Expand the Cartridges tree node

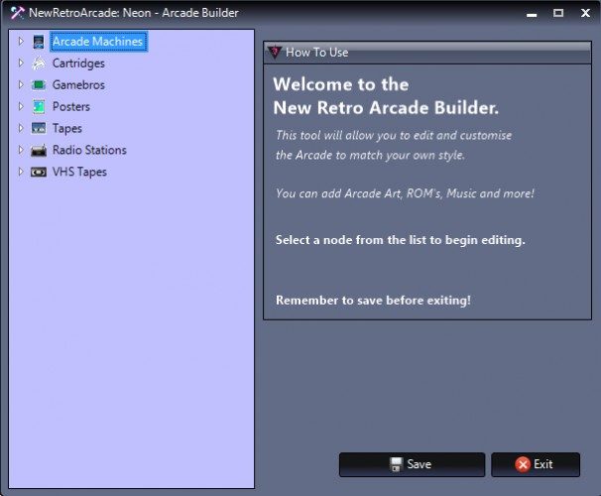(20, 63)
